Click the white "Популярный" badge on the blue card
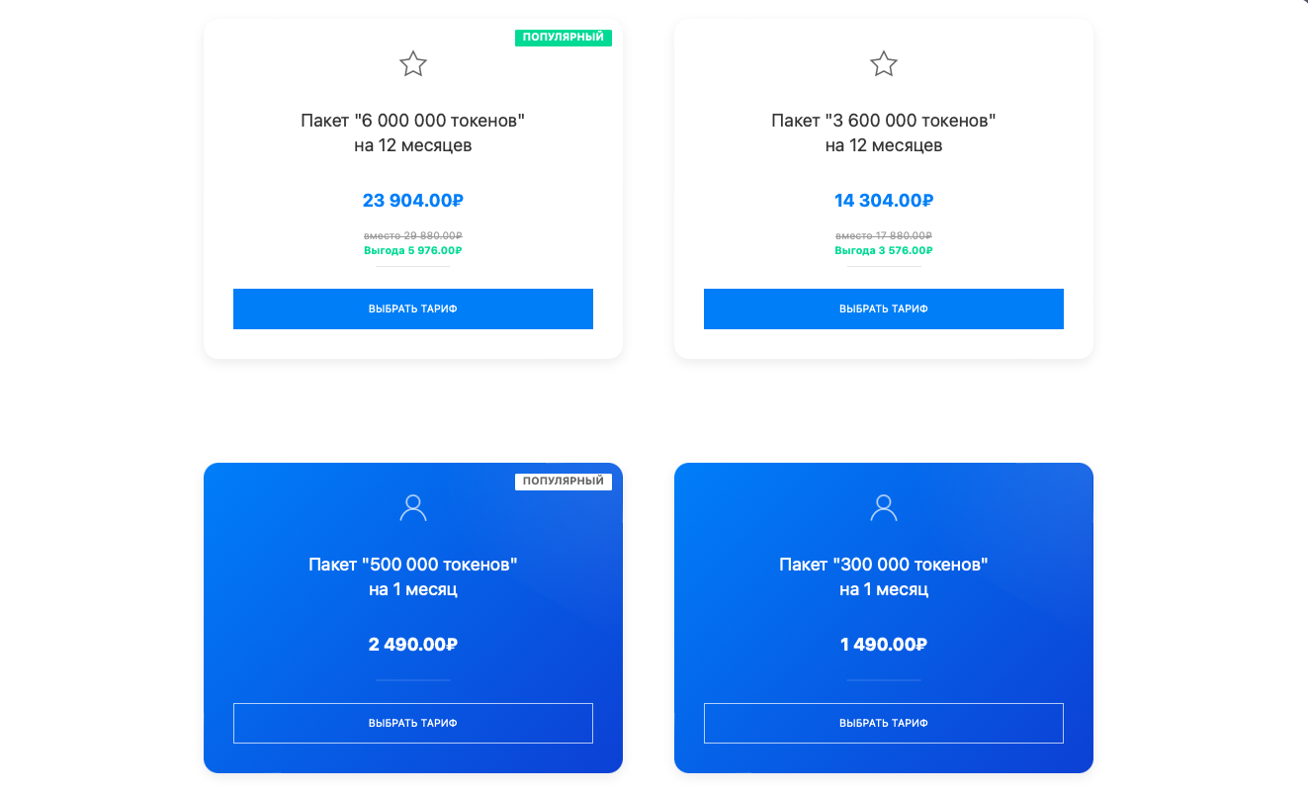This screenshot has width=1308, height=792. pos(564,482)
